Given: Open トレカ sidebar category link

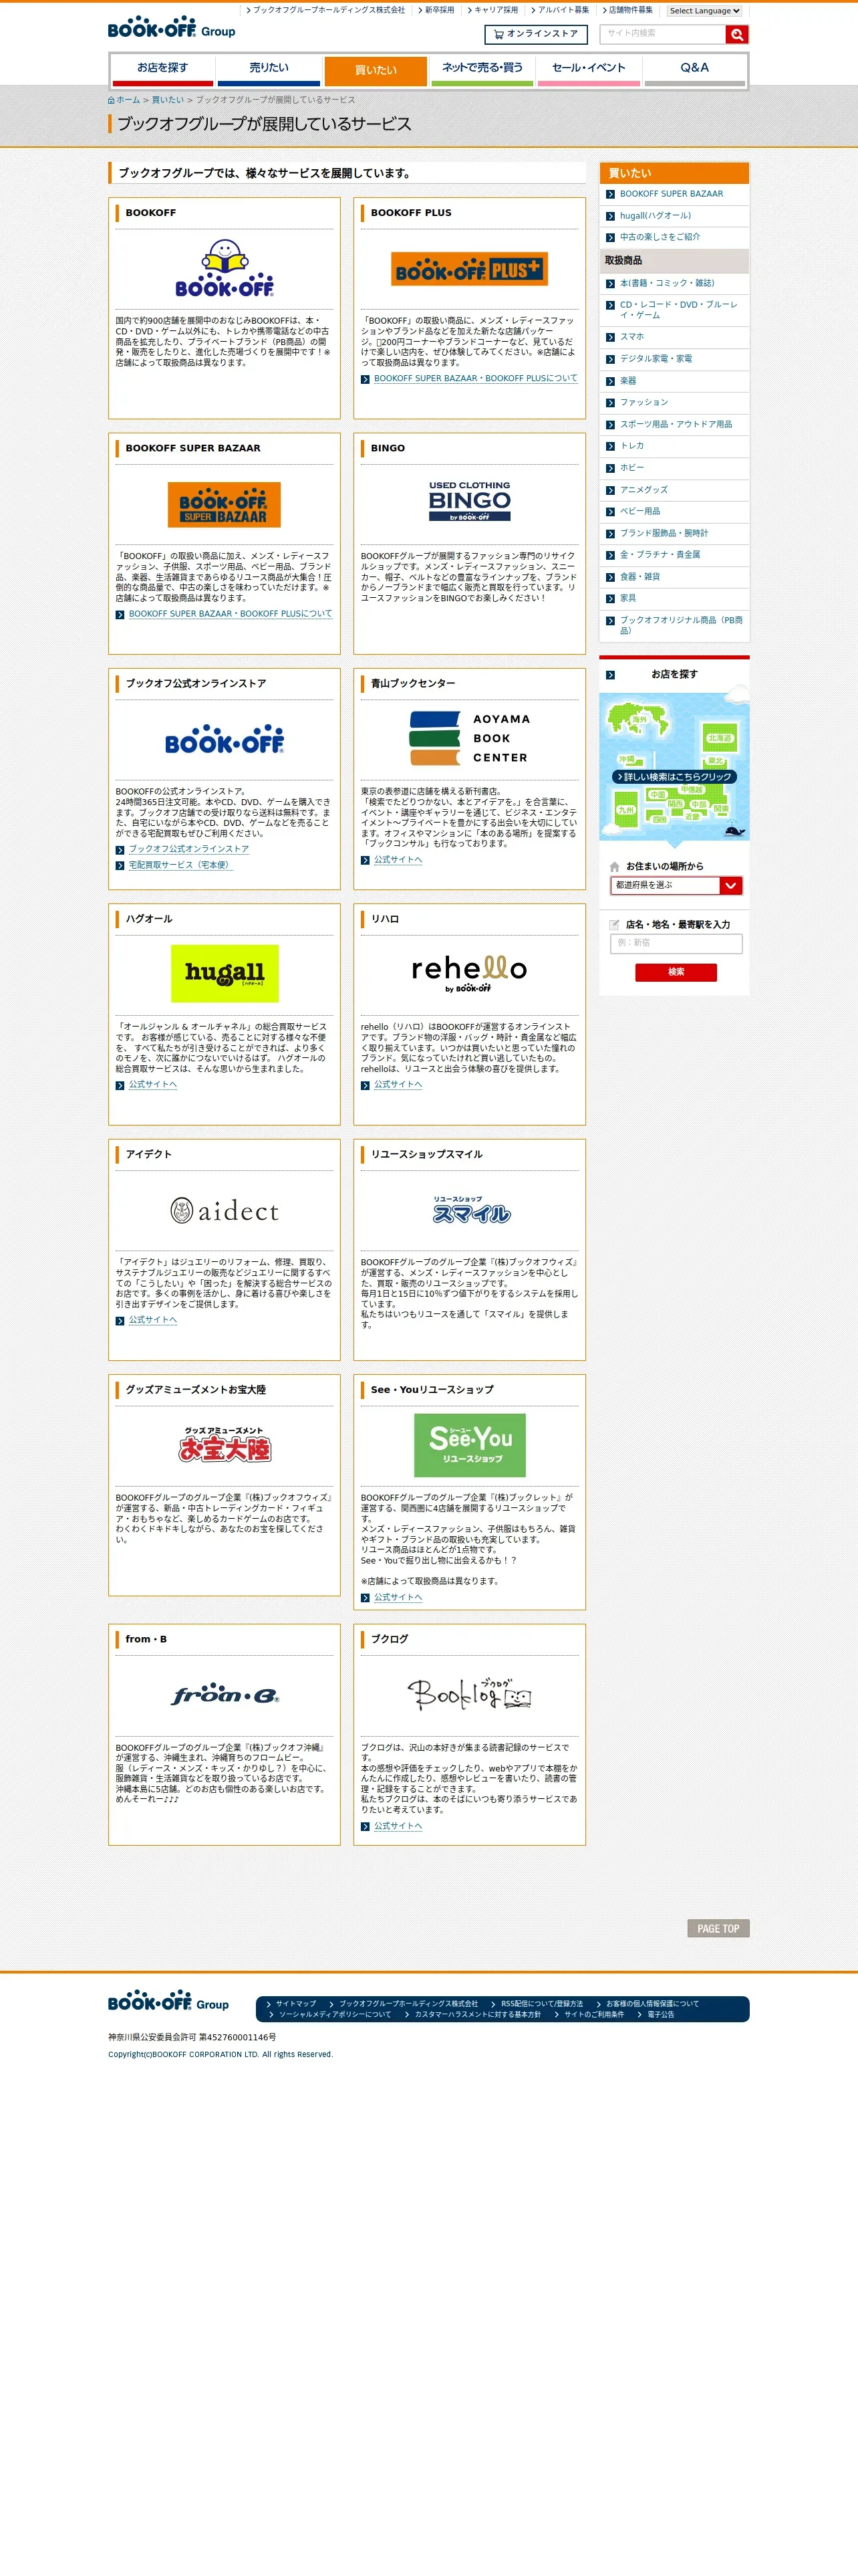Looking at the screenshot, I should pos(631,446).
